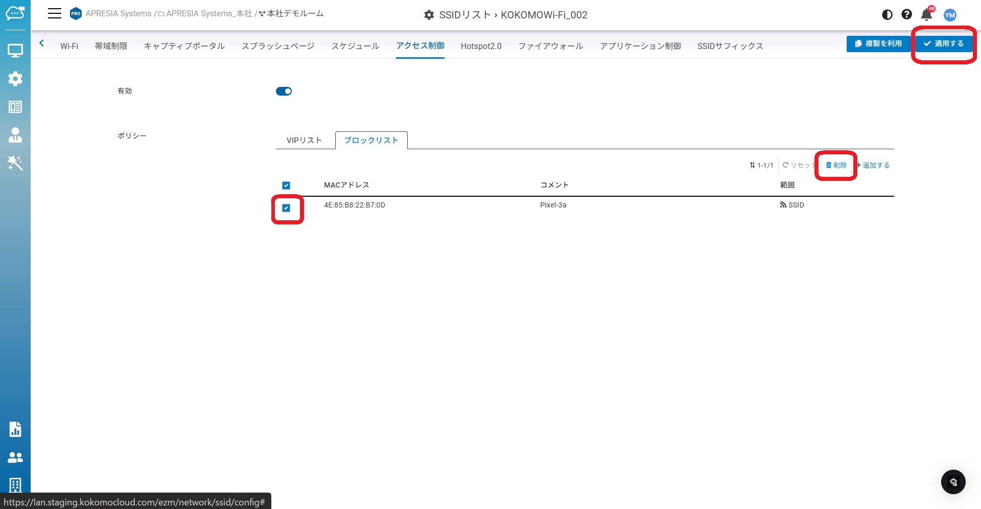Open the ファイアウォール tab
Screen dimensions: 981x509
550,46
